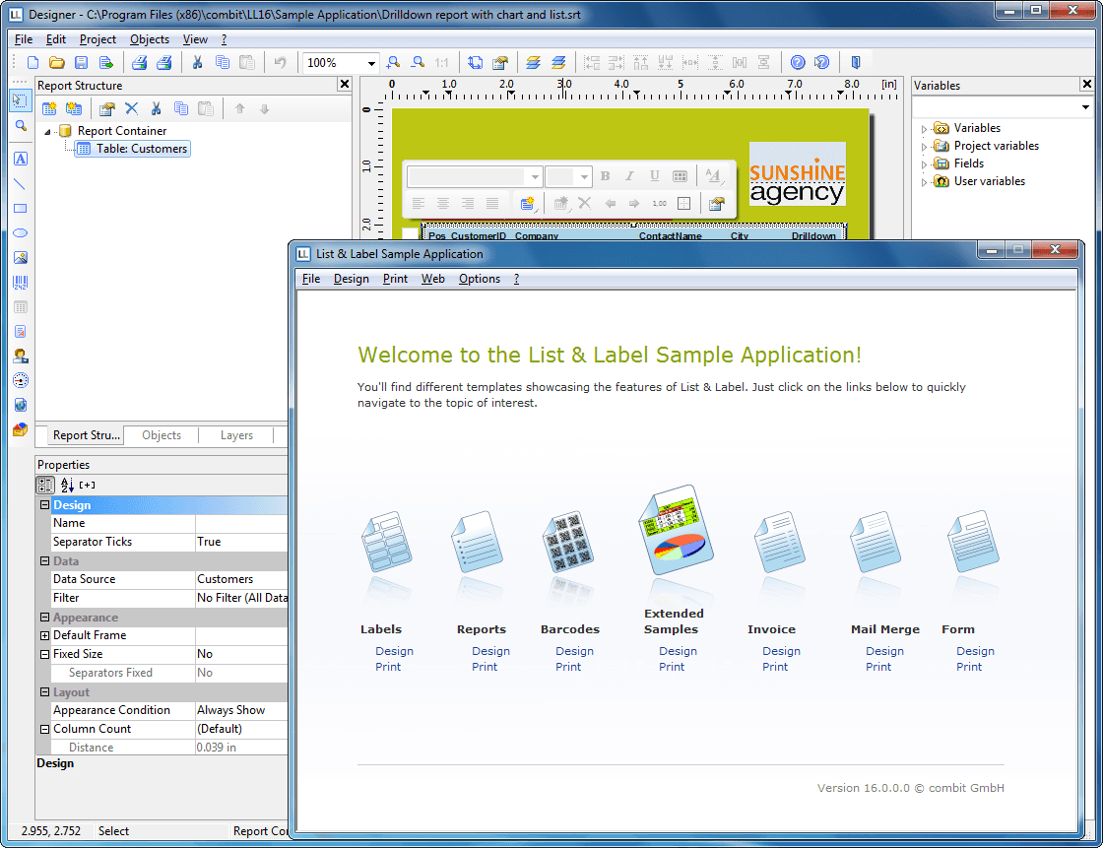This screenshot has height=848, width=1103.
Task: Open the Options menu in Sample Application
Action: (x=479, y=279)
